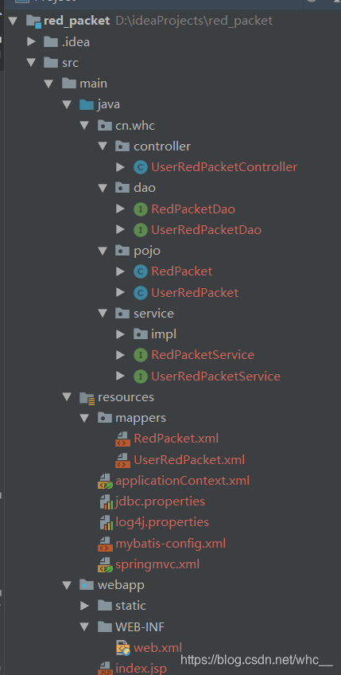This screenshot has width=341, height=675.
Task: Expand the UserRedPacketController class node
Action: click(x=120, y=167)
